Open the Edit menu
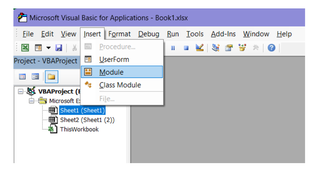The width and height of the screenshot is (316, 173). click(47, 34)
